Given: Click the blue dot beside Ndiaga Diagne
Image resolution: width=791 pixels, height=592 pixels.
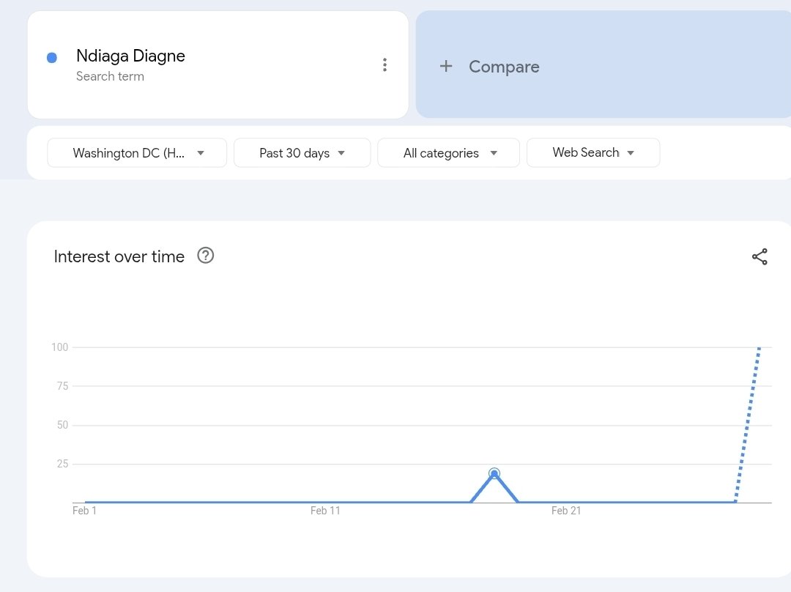Looking at the screenshot, I should (52, 58).
